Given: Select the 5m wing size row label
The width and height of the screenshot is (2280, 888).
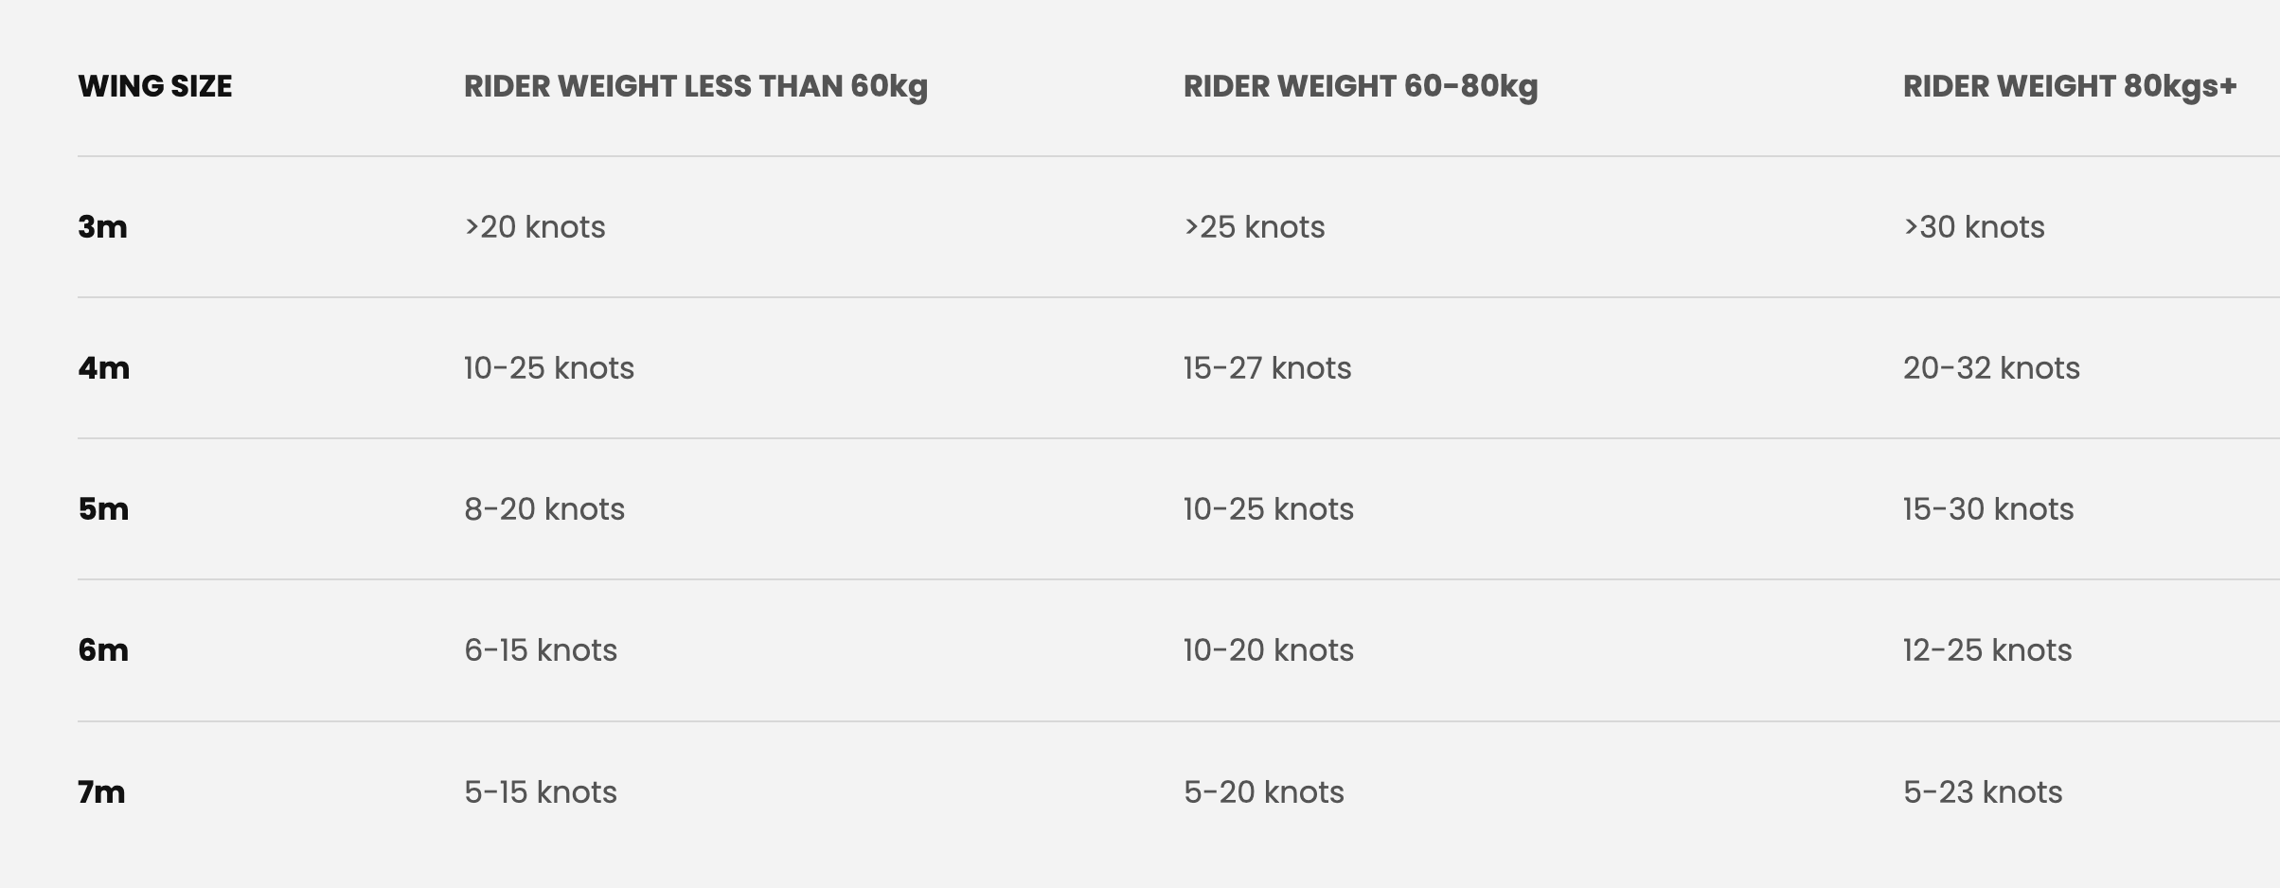Looking at the screenshot, I should [x=103, y=509].
